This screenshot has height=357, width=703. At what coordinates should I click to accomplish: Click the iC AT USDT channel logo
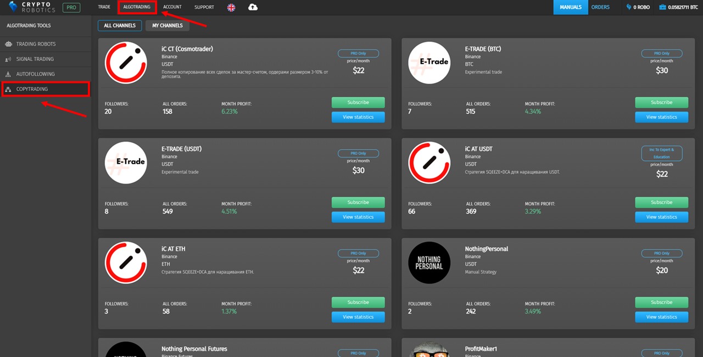pos(429,163)
